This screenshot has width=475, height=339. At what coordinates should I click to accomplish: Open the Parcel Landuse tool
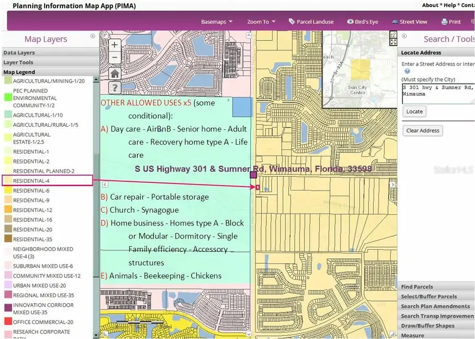[311, 22]
